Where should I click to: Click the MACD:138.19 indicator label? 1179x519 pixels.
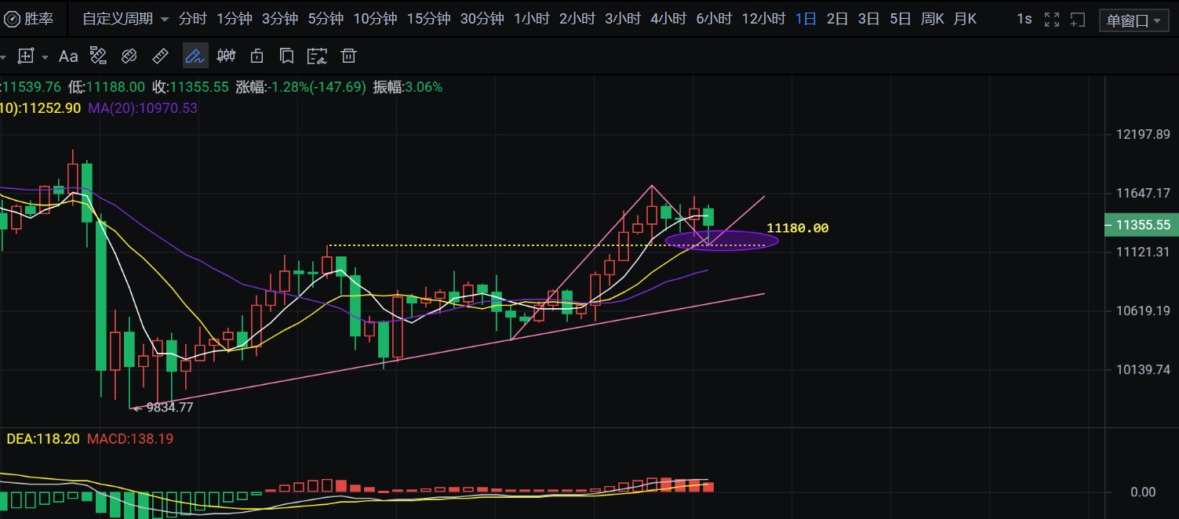130,439
